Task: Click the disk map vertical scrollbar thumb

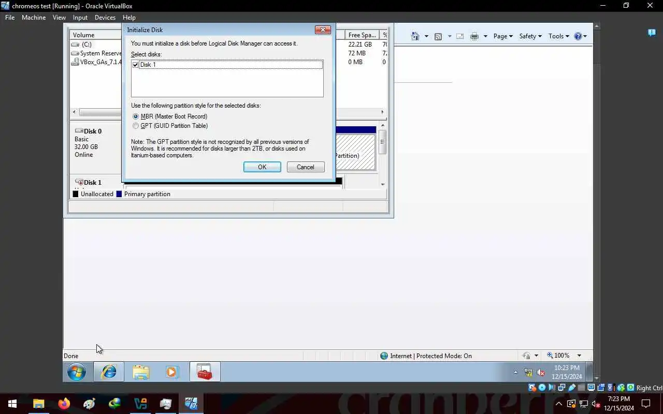Action: click(383, 142)
